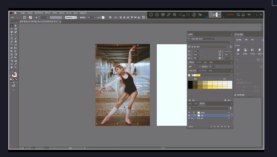The height and width of the screenshot is (157, 277).
Task: Toggle visibility eye of the bottom layer
Action: coord(189,118)
